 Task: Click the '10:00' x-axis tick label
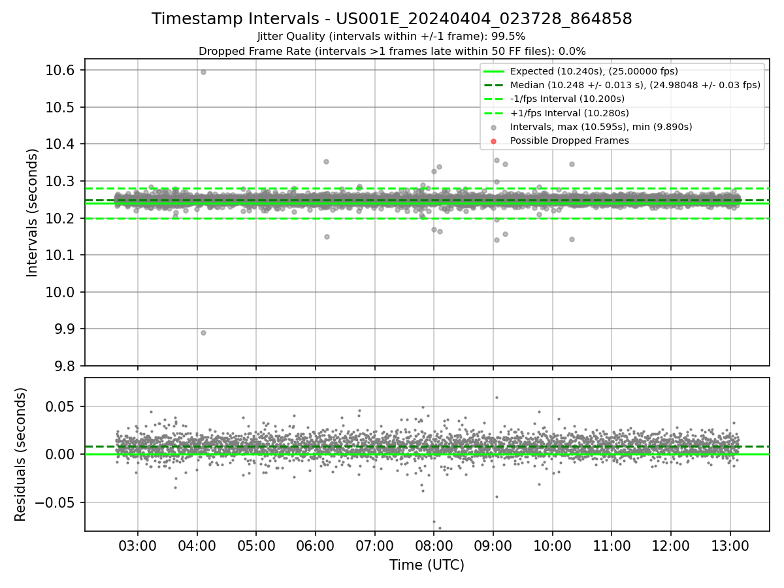point(553,545)
